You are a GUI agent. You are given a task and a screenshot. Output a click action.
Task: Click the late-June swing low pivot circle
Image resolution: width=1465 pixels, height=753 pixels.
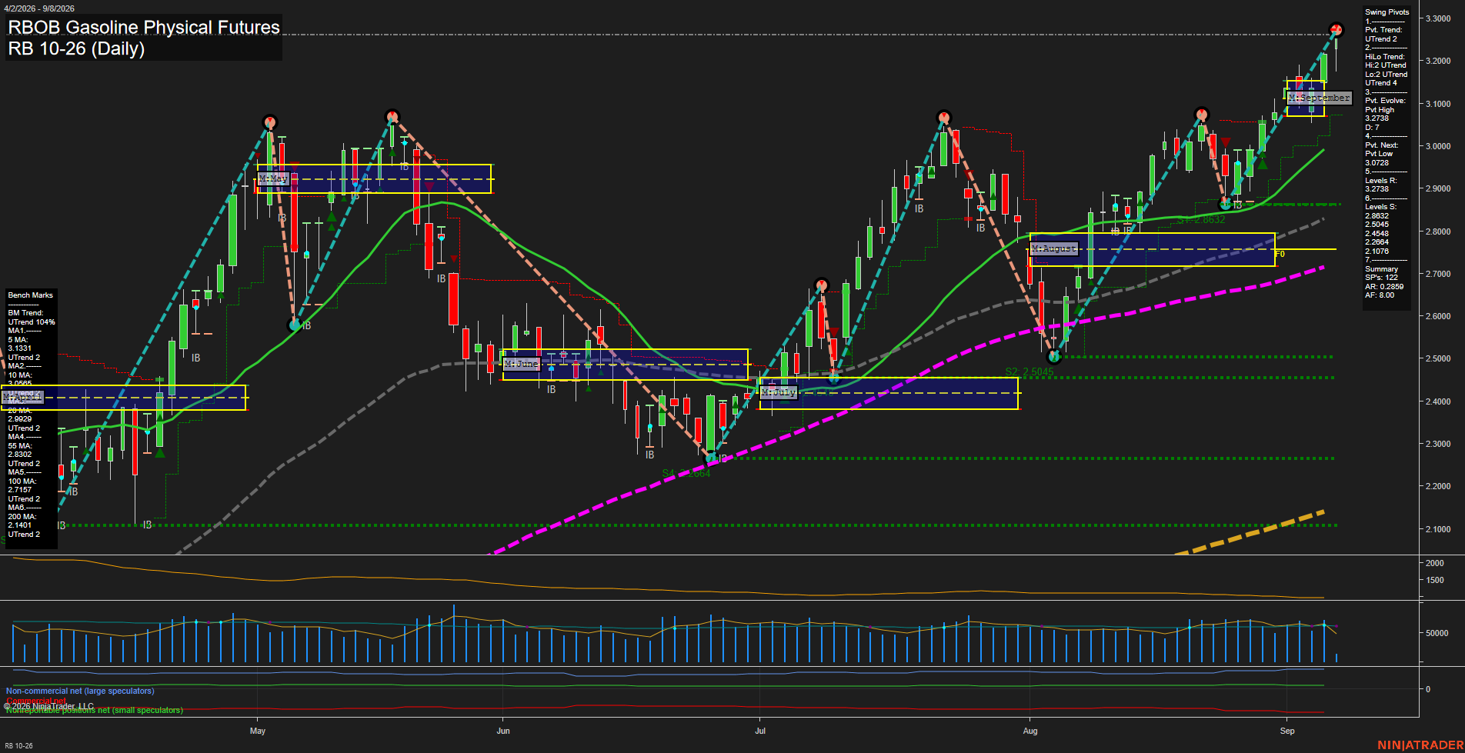pos(712,458)
